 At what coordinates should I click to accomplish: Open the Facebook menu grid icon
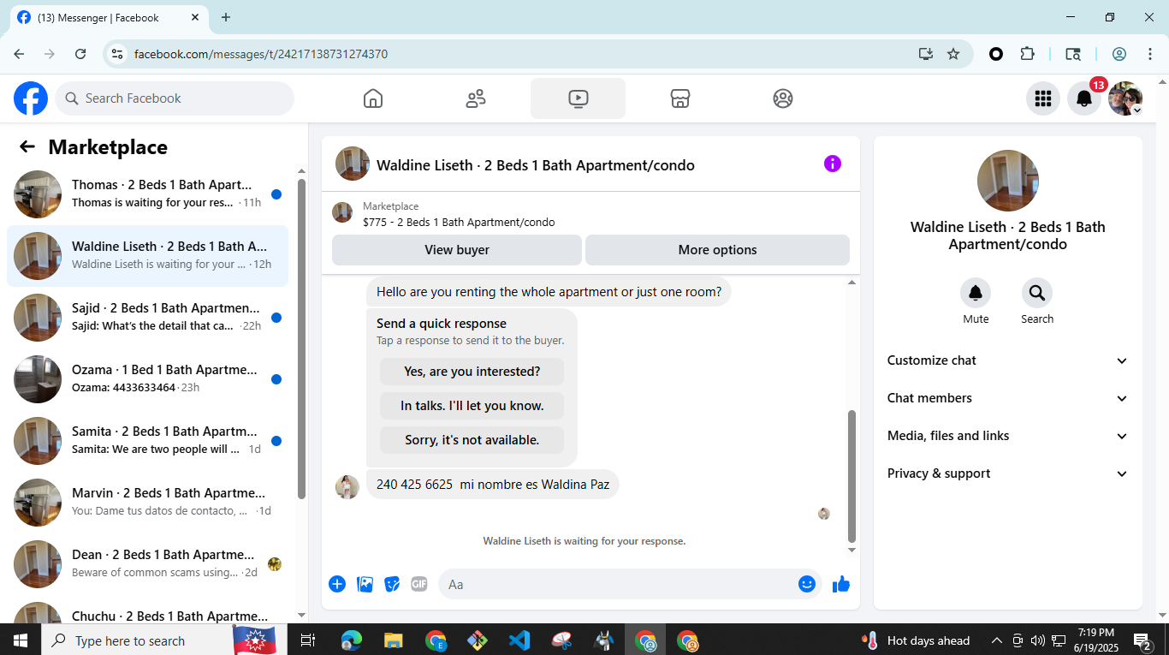(x=1042, y=98)
